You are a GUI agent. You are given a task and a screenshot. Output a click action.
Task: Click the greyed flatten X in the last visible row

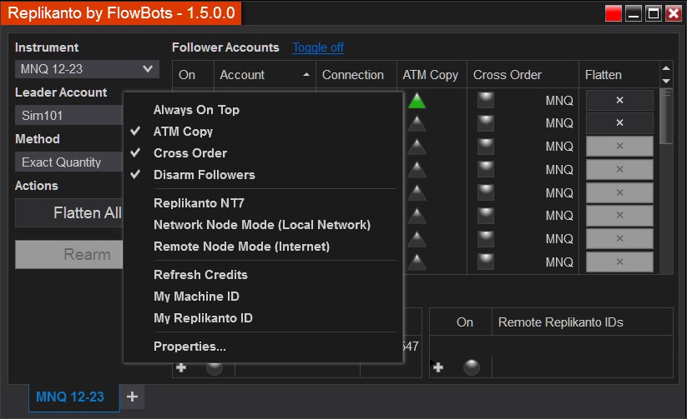pyautogui.click(x=619, y=262)
